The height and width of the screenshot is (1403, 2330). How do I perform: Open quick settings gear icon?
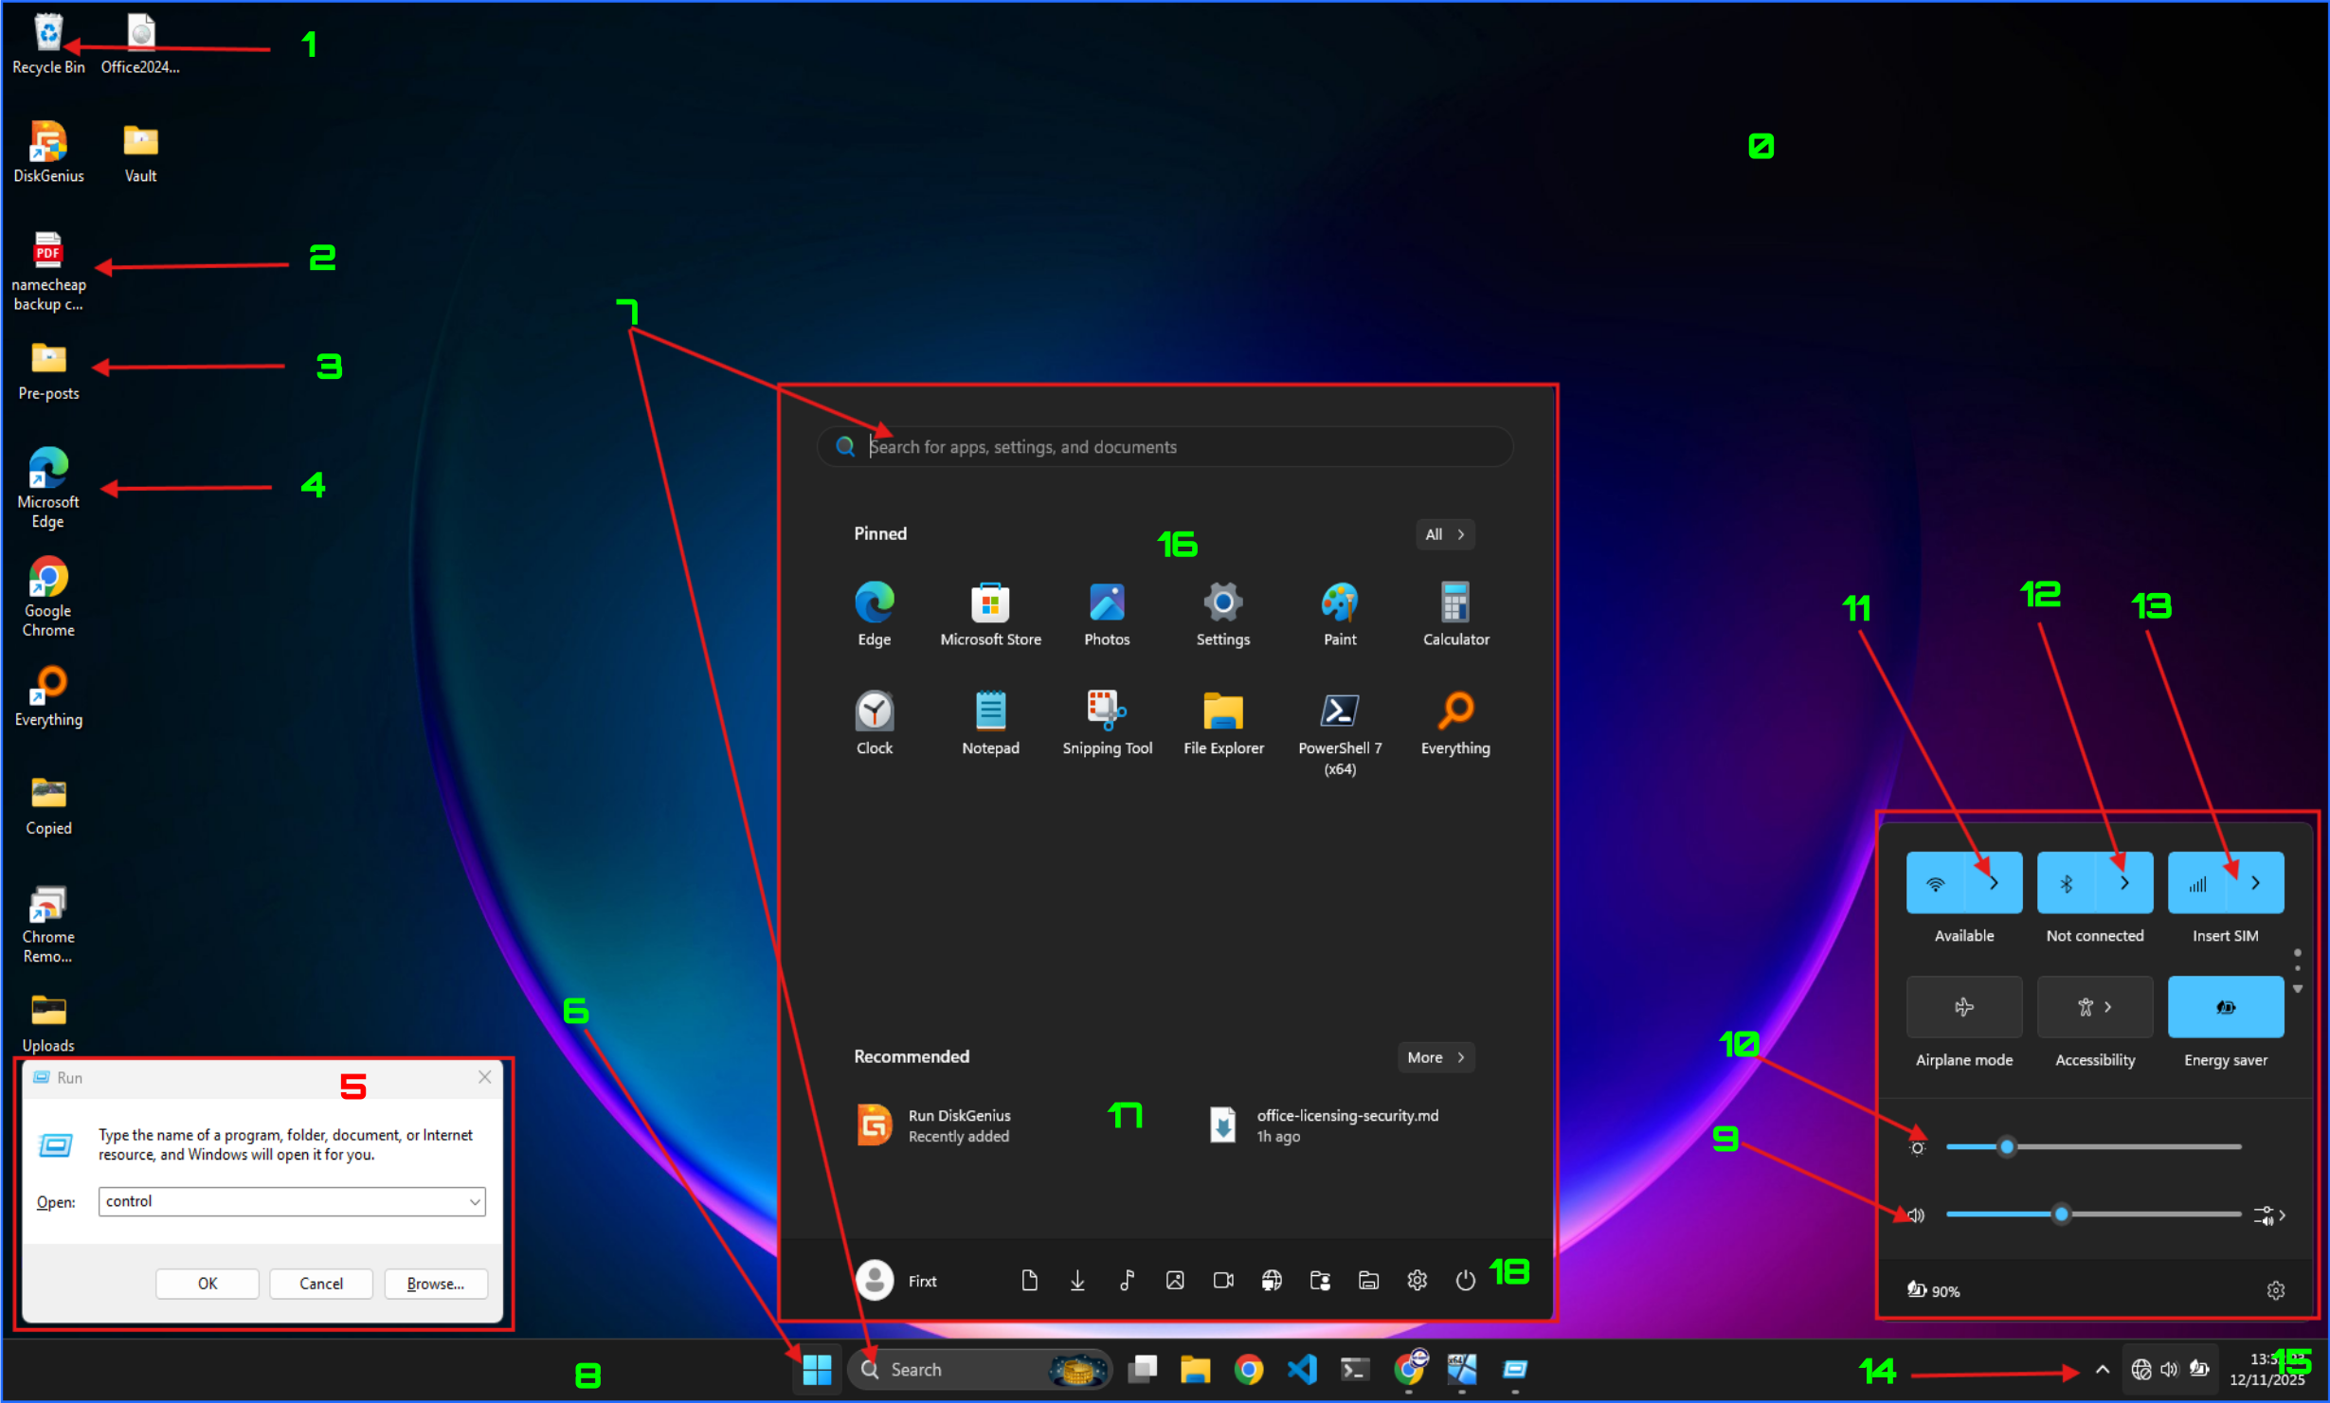(x=2275, y=1290)
